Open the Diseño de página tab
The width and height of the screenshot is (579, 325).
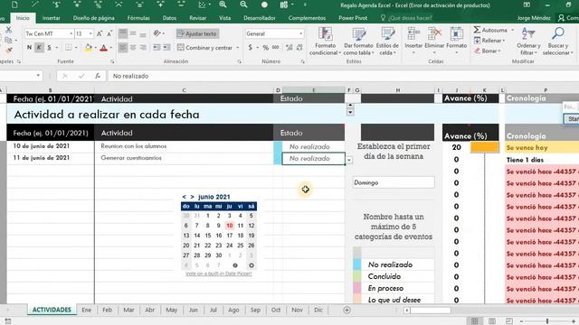pos(94,18)
